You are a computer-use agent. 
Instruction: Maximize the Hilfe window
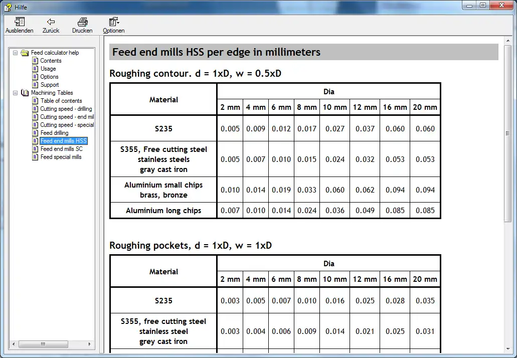[x=483, y=6]
